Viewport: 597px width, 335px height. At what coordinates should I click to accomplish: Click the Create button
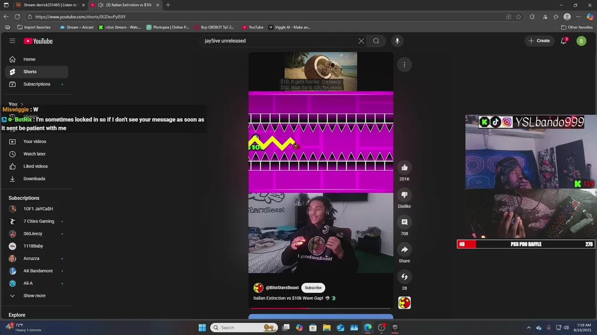tap(539, 41)
